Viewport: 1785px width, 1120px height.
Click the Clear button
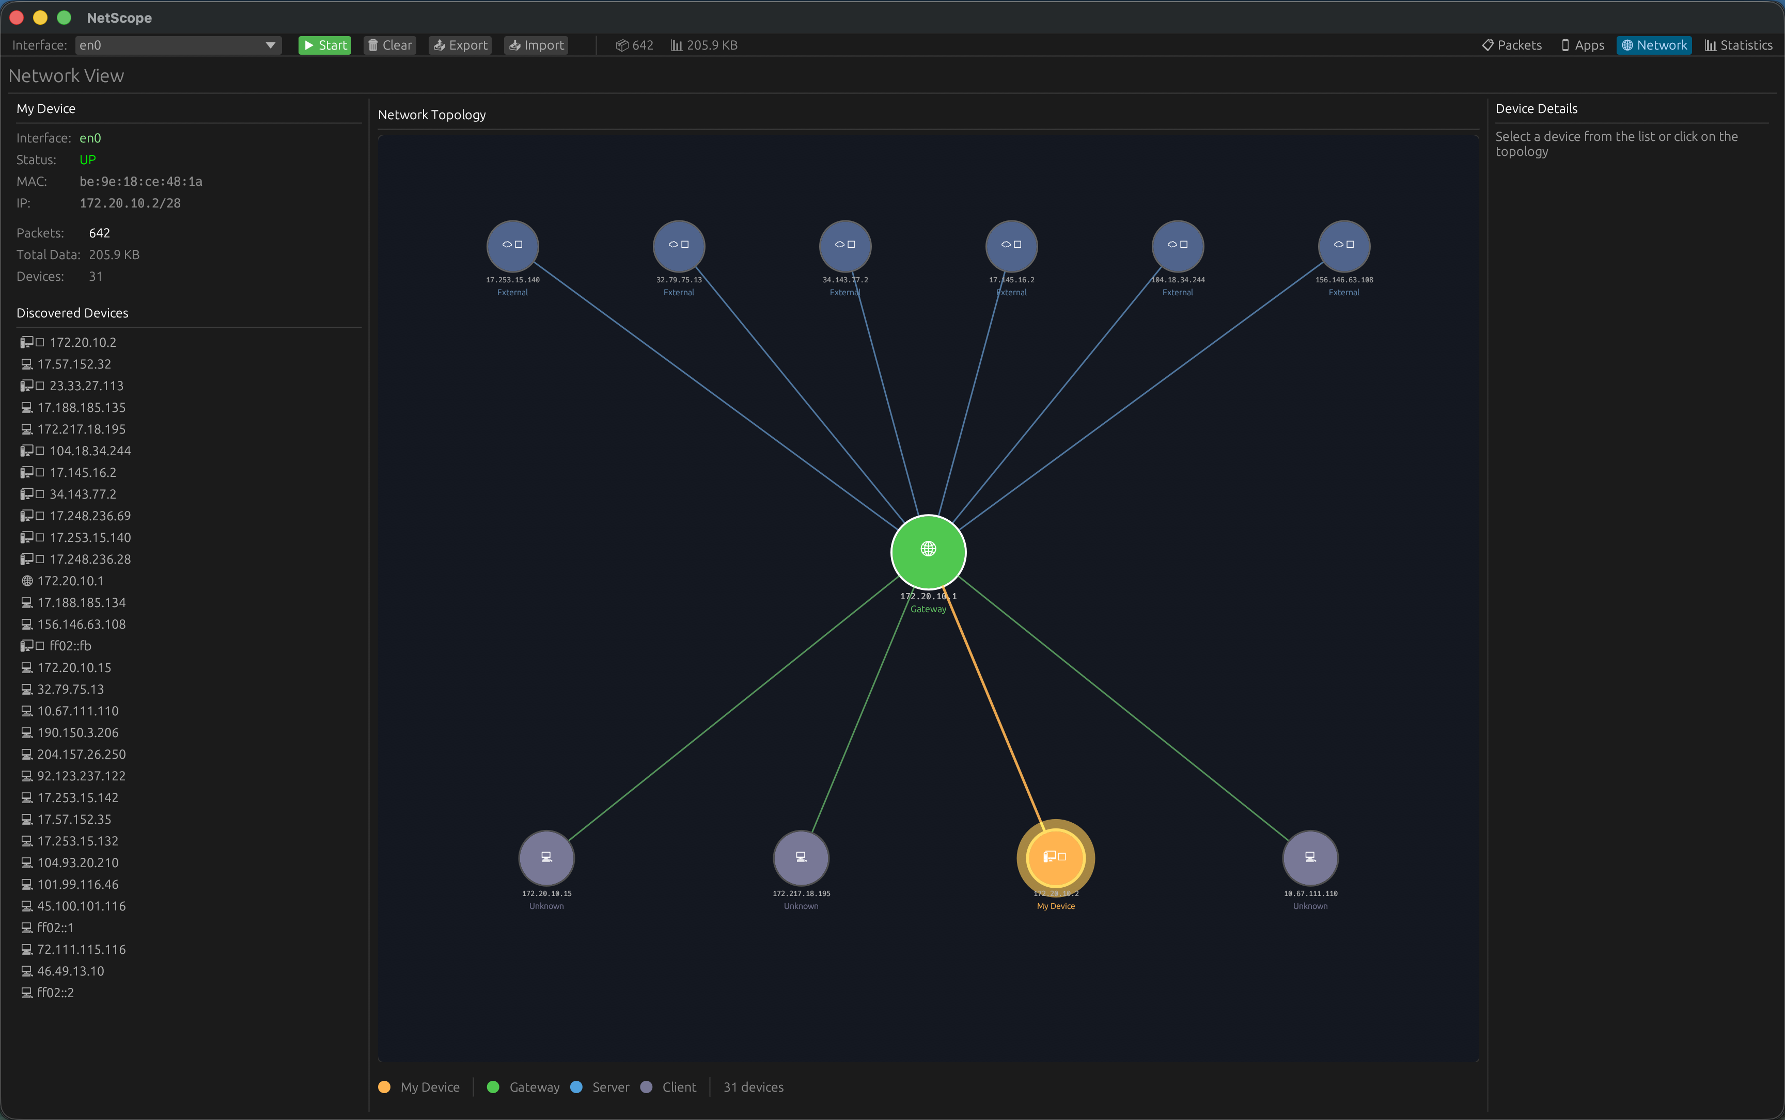[390, 45]
